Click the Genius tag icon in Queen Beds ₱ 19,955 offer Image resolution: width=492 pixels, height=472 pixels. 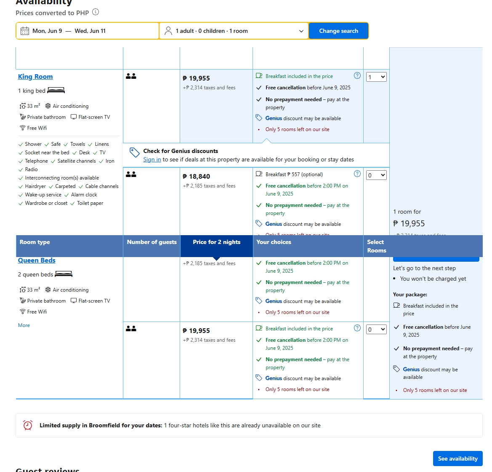(x=258, y=378)
